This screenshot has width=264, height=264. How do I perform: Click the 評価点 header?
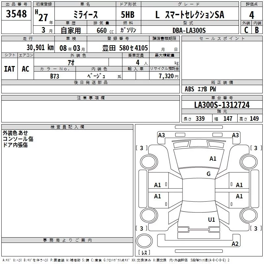[251, 4]
